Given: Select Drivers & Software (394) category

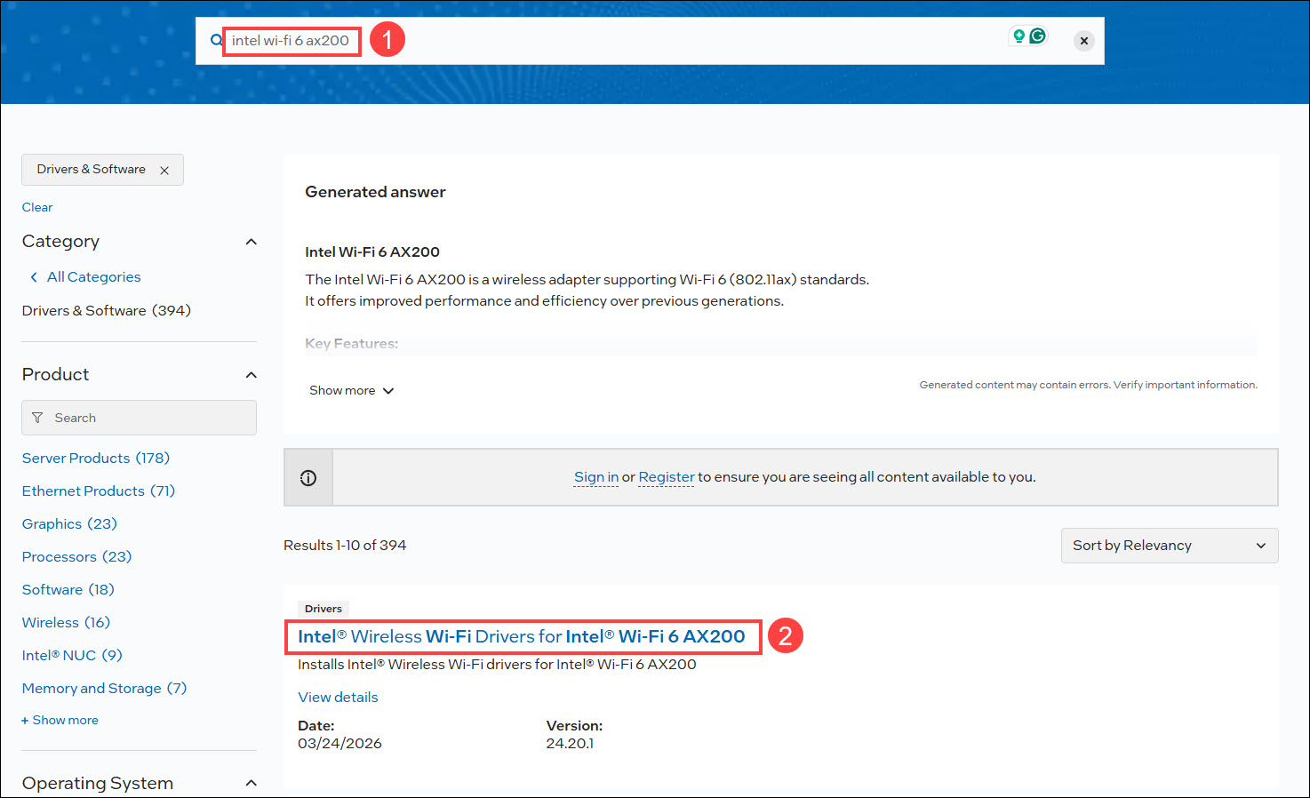Looking at the screenshot, I should coord(107,310).
